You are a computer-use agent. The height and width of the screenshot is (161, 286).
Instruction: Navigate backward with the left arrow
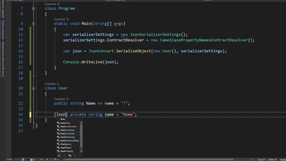pyautogui.click(x=42, y=160)
